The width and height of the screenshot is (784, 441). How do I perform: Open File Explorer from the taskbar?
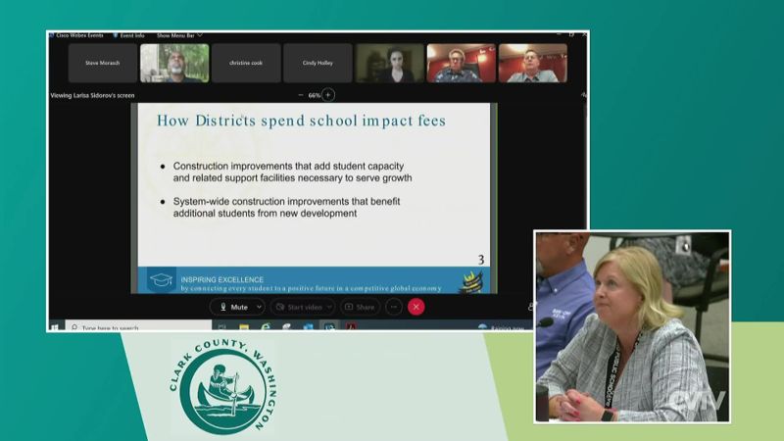(243, 327)
